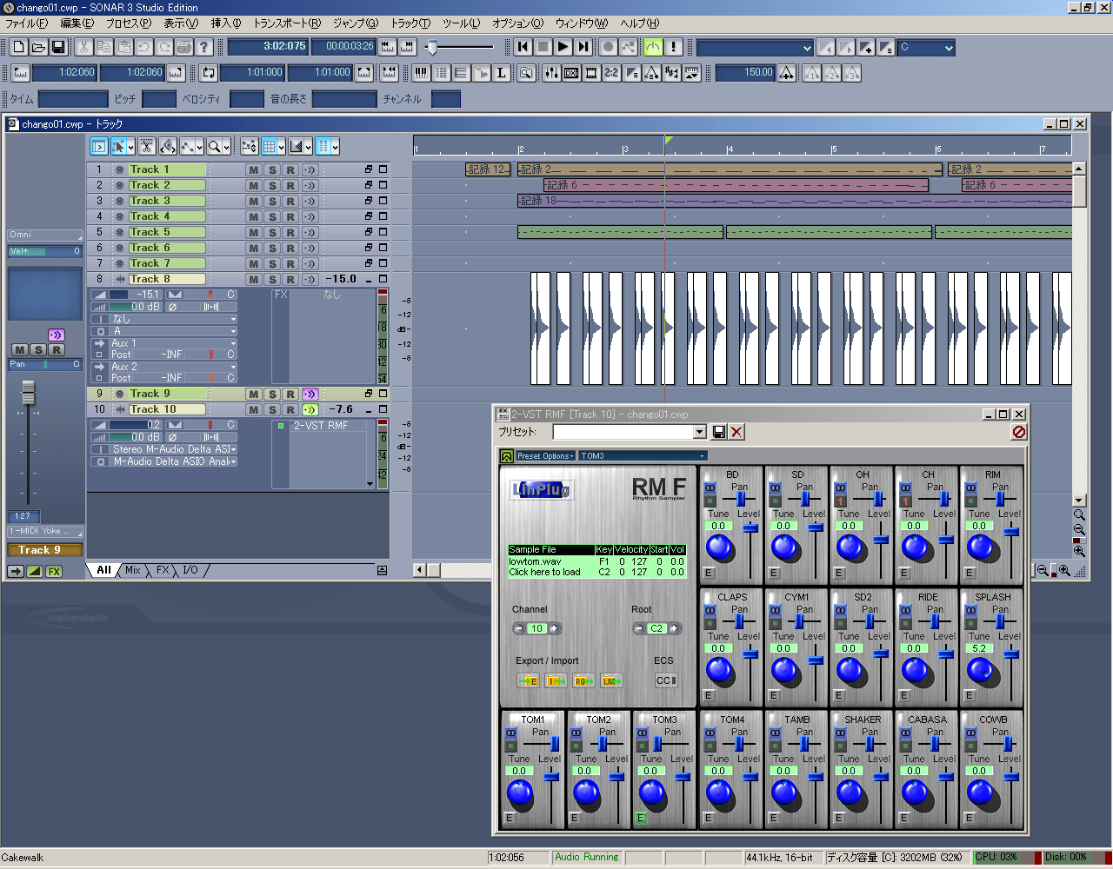The image size is (1113, 869).
Task: Save plugin preset with disk icon
Action: tap(719, 432)
